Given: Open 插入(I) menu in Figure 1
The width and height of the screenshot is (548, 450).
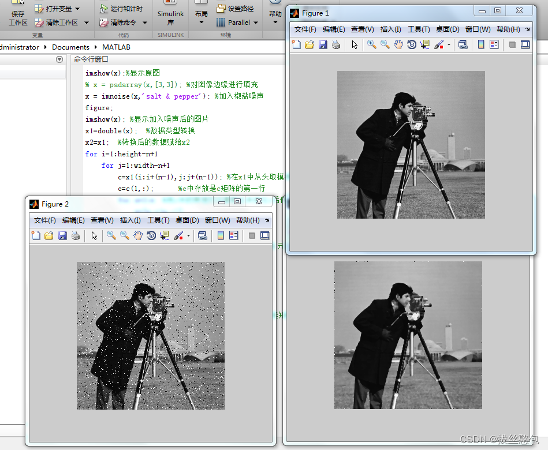Looking at the screenshot, I should [x=391, y=29].
